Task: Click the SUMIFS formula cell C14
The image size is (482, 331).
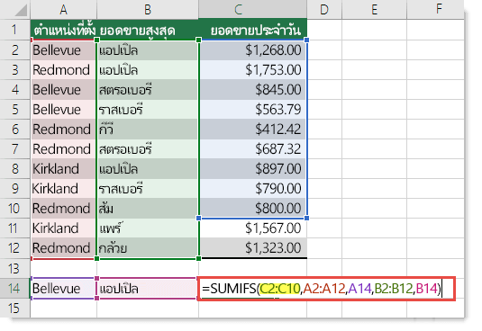Action: pos(326,289)
